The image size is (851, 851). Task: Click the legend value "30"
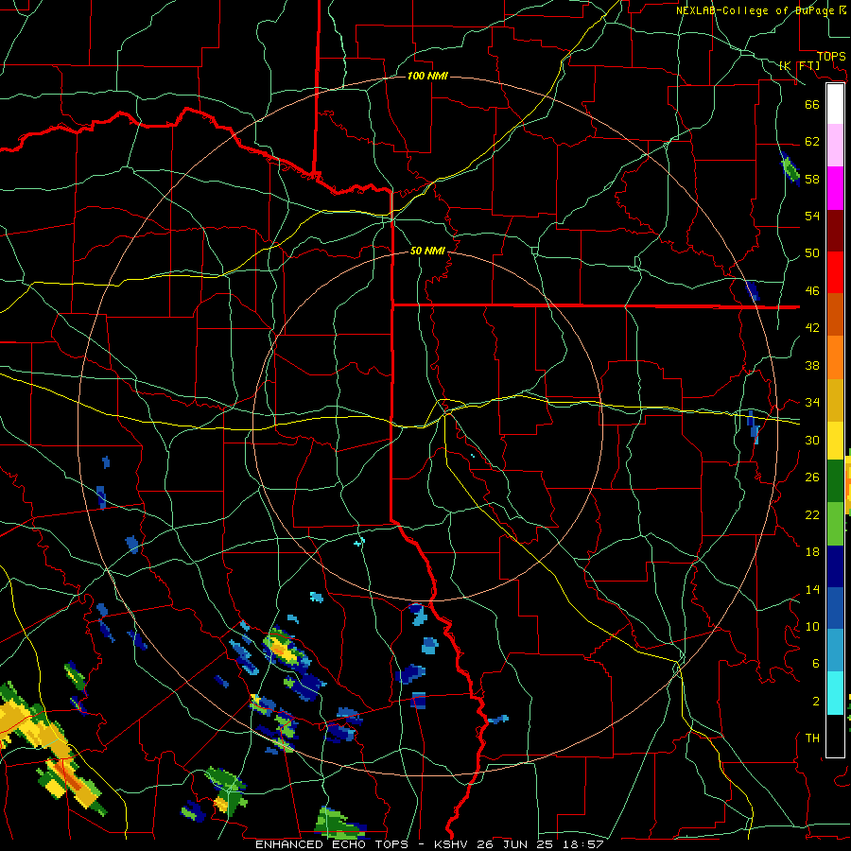pyautogui.click(x=812, y=440)
